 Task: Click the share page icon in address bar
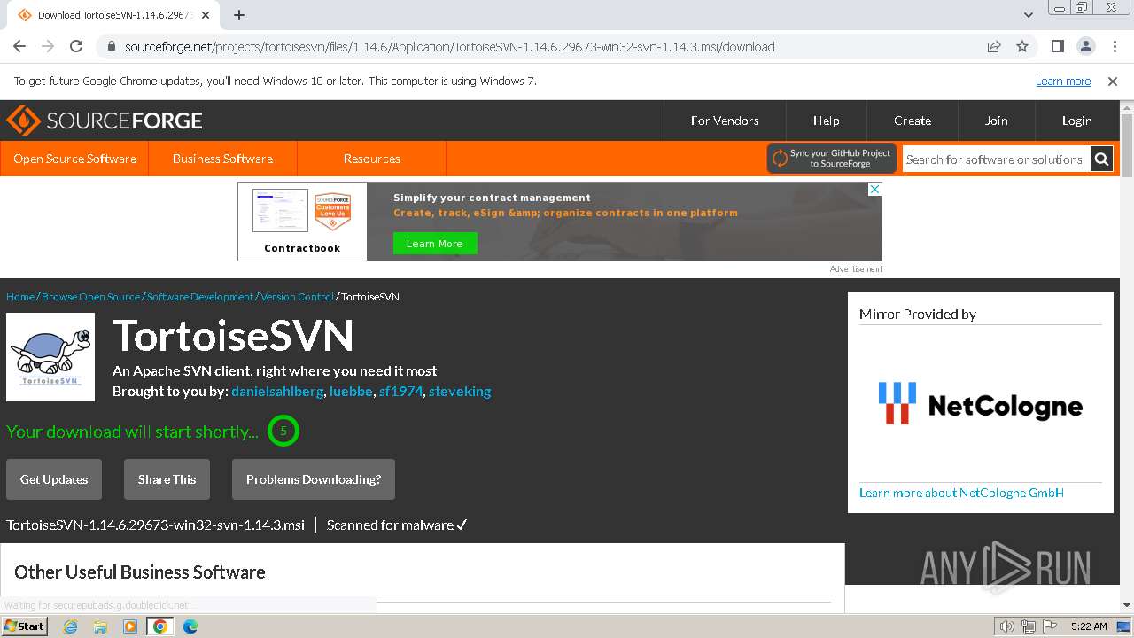pos(994,47)
